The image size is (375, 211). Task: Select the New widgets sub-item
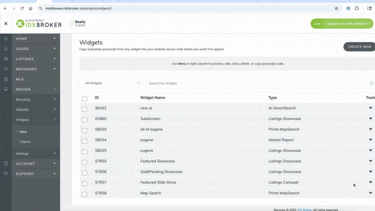pos(23,132)
